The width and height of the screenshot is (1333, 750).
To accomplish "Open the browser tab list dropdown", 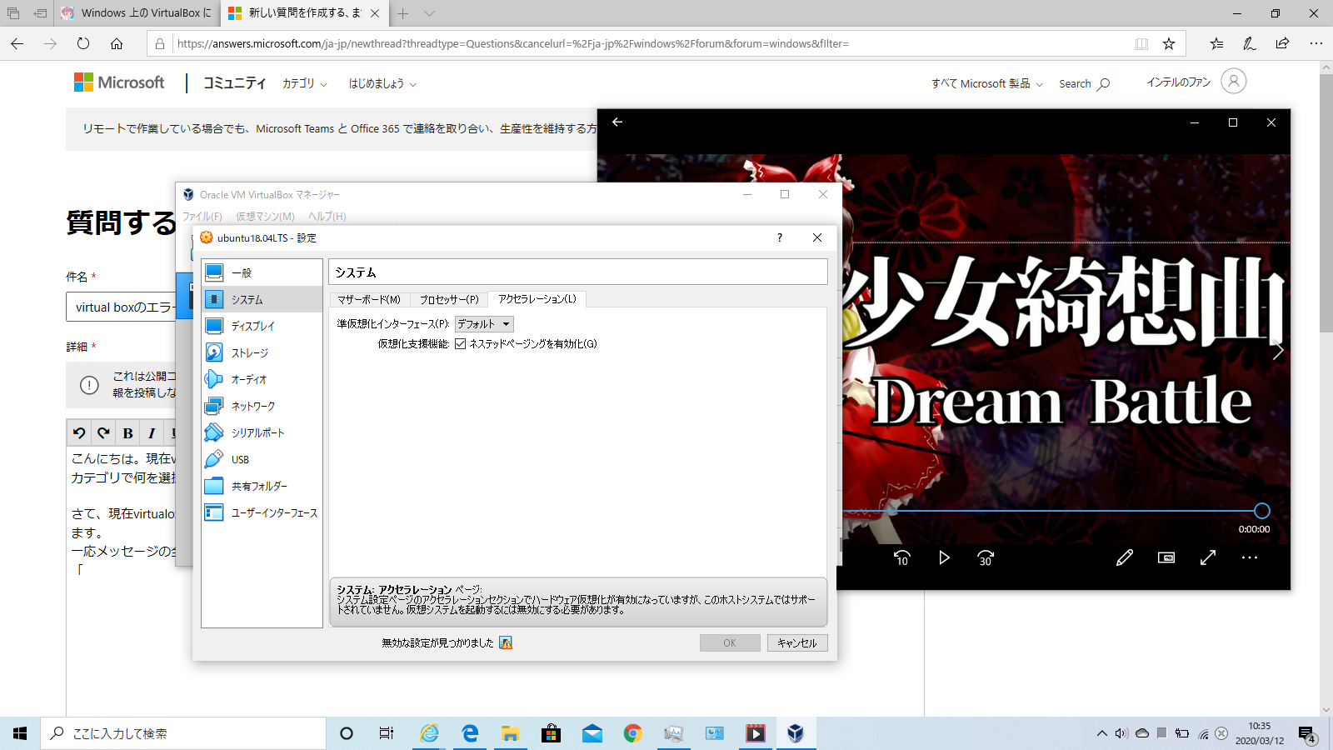I will (429, 13).
